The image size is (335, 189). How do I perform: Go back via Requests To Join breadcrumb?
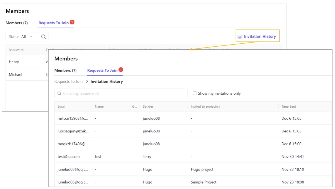pyautogui.click(x=68, y=82)
